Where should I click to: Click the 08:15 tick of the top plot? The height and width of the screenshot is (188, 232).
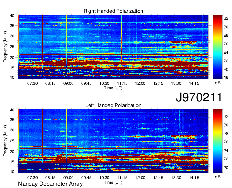[x=50, y=83]
